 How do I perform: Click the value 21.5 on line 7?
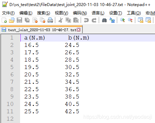pyautogui.click(x=31, y=82)
